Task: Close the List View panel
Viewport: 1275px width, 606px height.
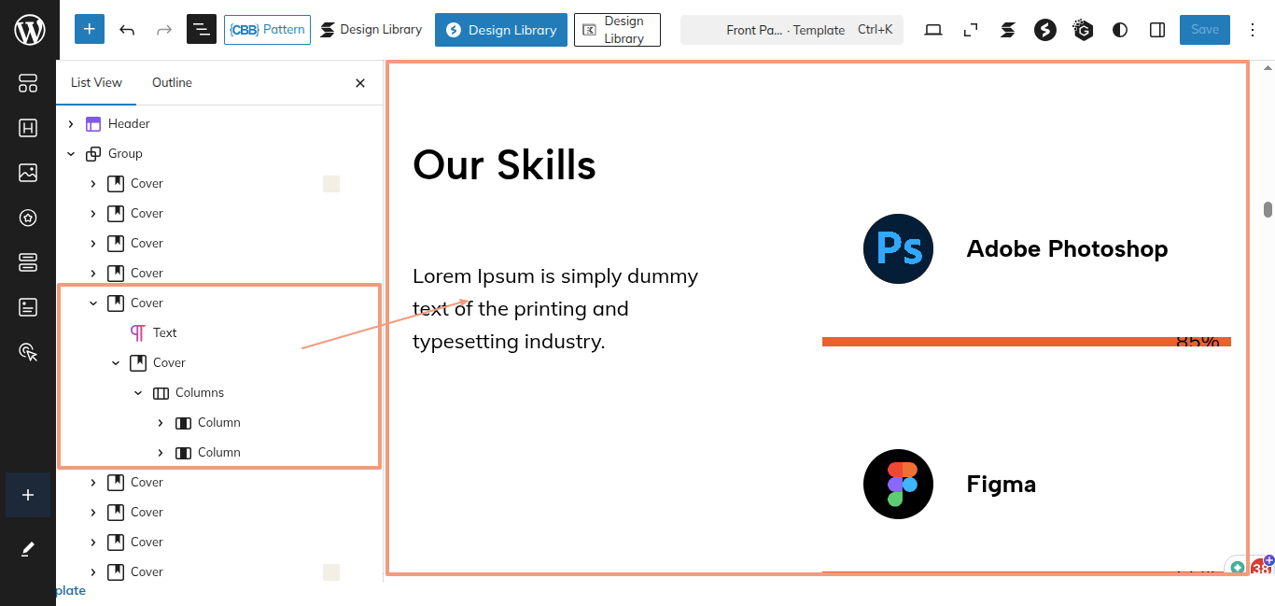Action: click(360, 83)
